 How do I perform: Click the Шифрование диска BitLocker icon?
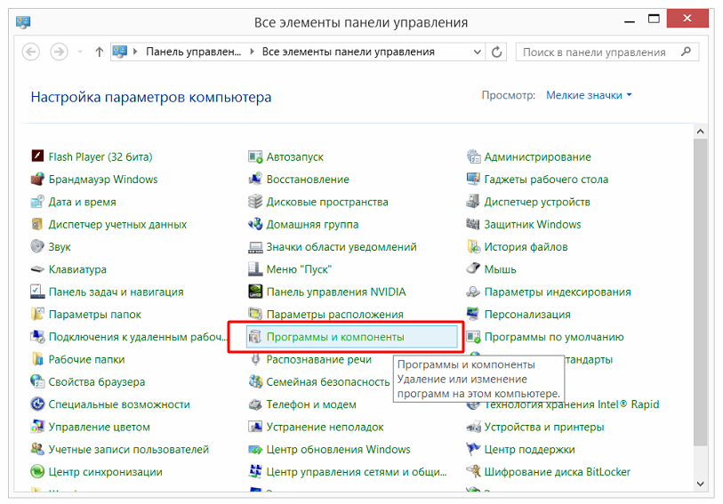(473, 472)
